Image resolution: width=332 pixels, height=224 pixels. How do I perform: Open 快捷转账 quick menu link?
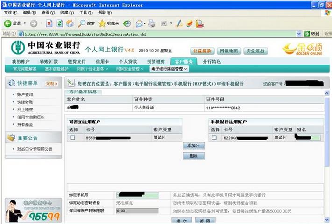tap(25, 102)
